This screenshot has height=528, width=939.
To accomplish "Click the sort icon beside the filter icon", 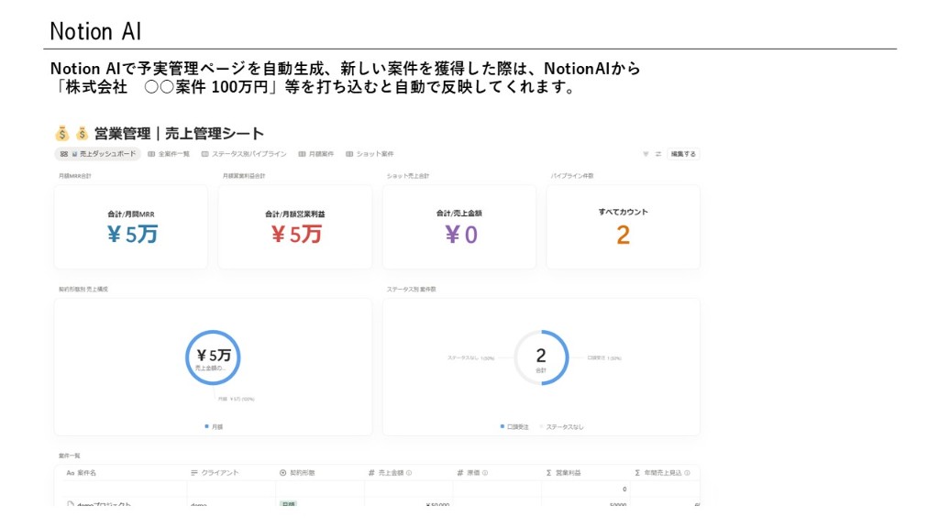I will [x=658, y=154].
